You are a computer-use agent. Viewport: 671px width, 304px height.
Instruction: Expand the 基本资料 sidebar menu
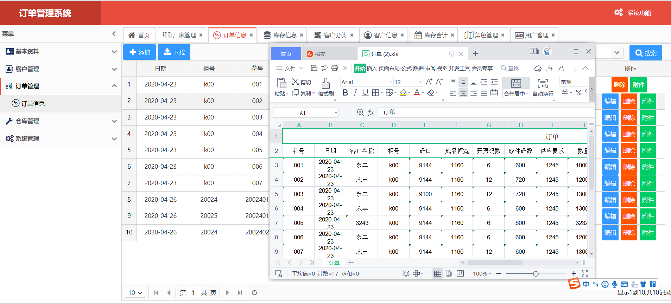60,52
